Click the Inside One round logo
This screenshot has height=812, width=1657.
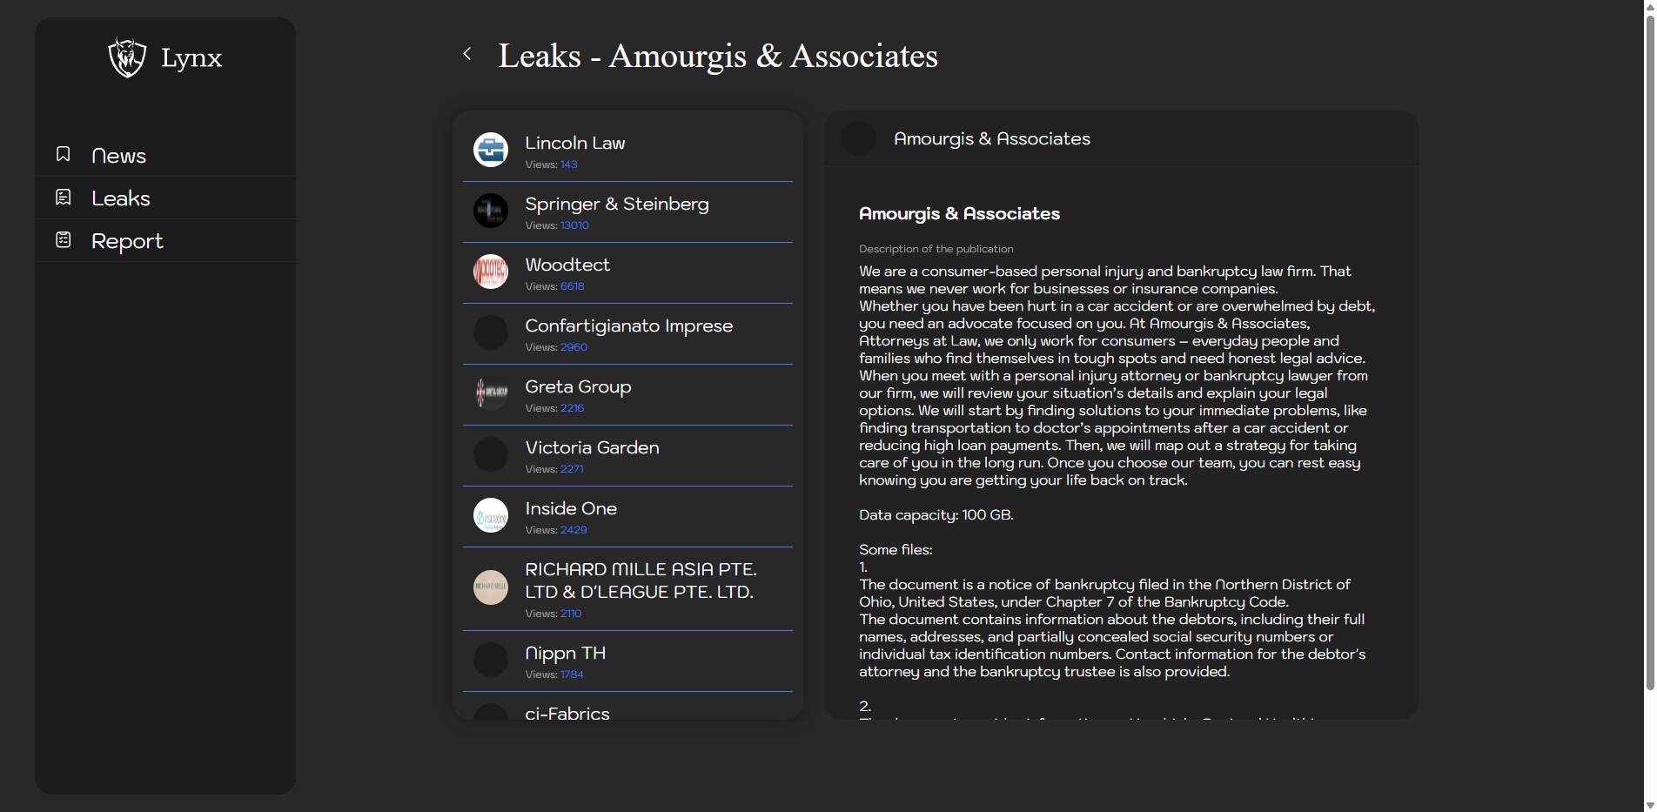491,515
